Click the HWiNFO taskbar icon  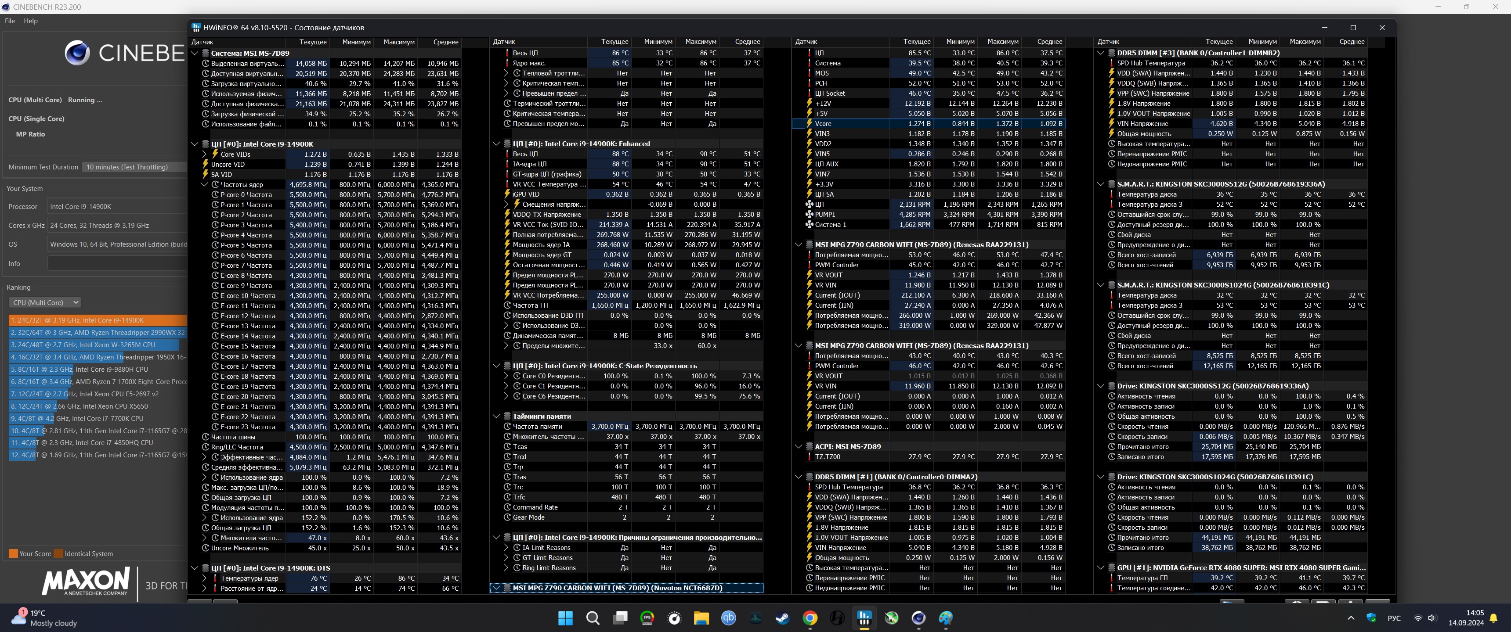[864, 618]
